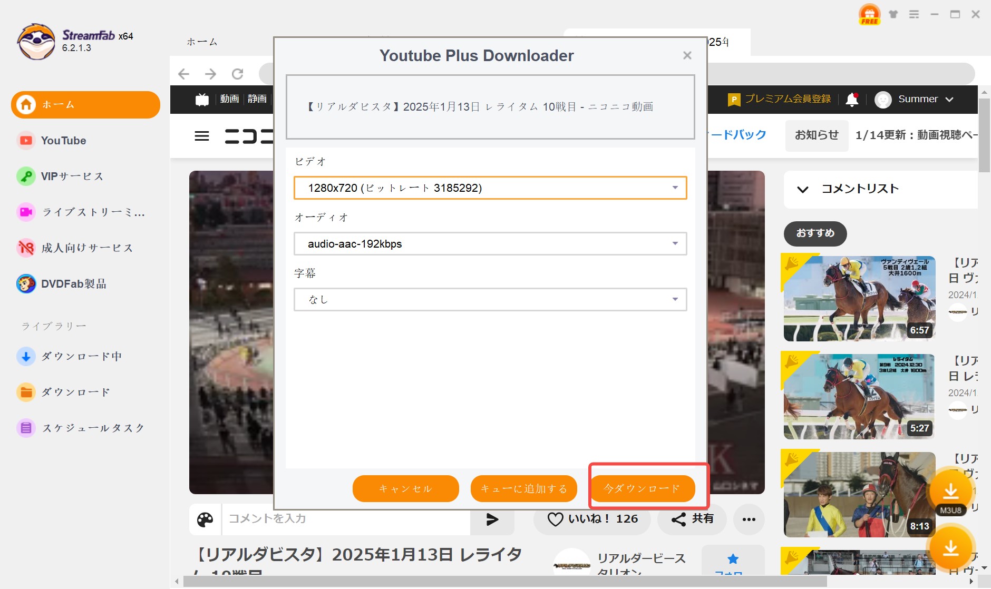Click the FREE gift badge icon
991x589 pixels.
point(869,14)
